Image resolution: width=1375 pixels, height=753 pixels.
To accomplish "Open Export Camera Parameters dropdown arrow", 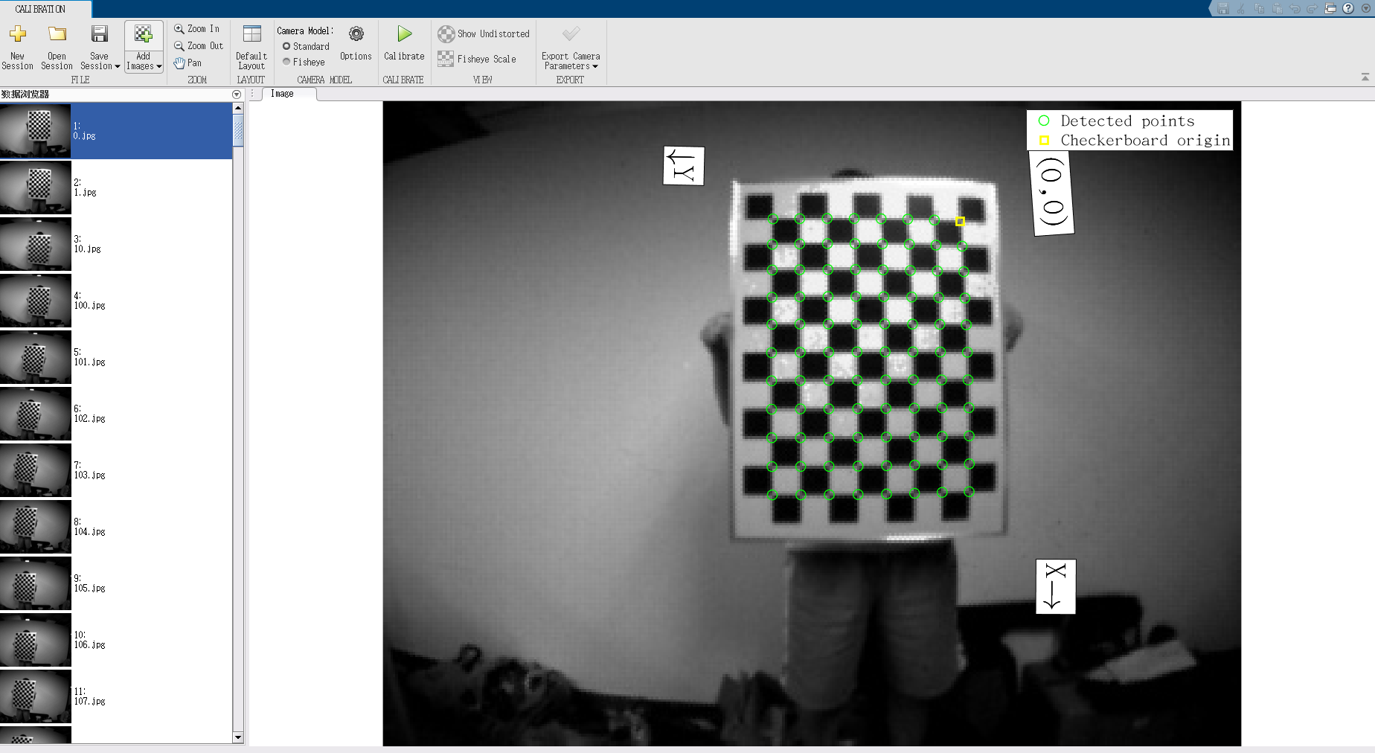I will pyautogui.click(x=595, y=66).
